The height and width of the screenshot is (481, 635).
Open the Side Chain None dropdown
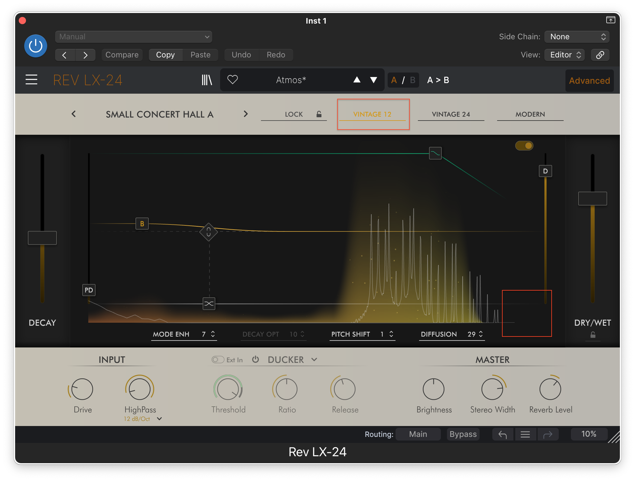577,37
